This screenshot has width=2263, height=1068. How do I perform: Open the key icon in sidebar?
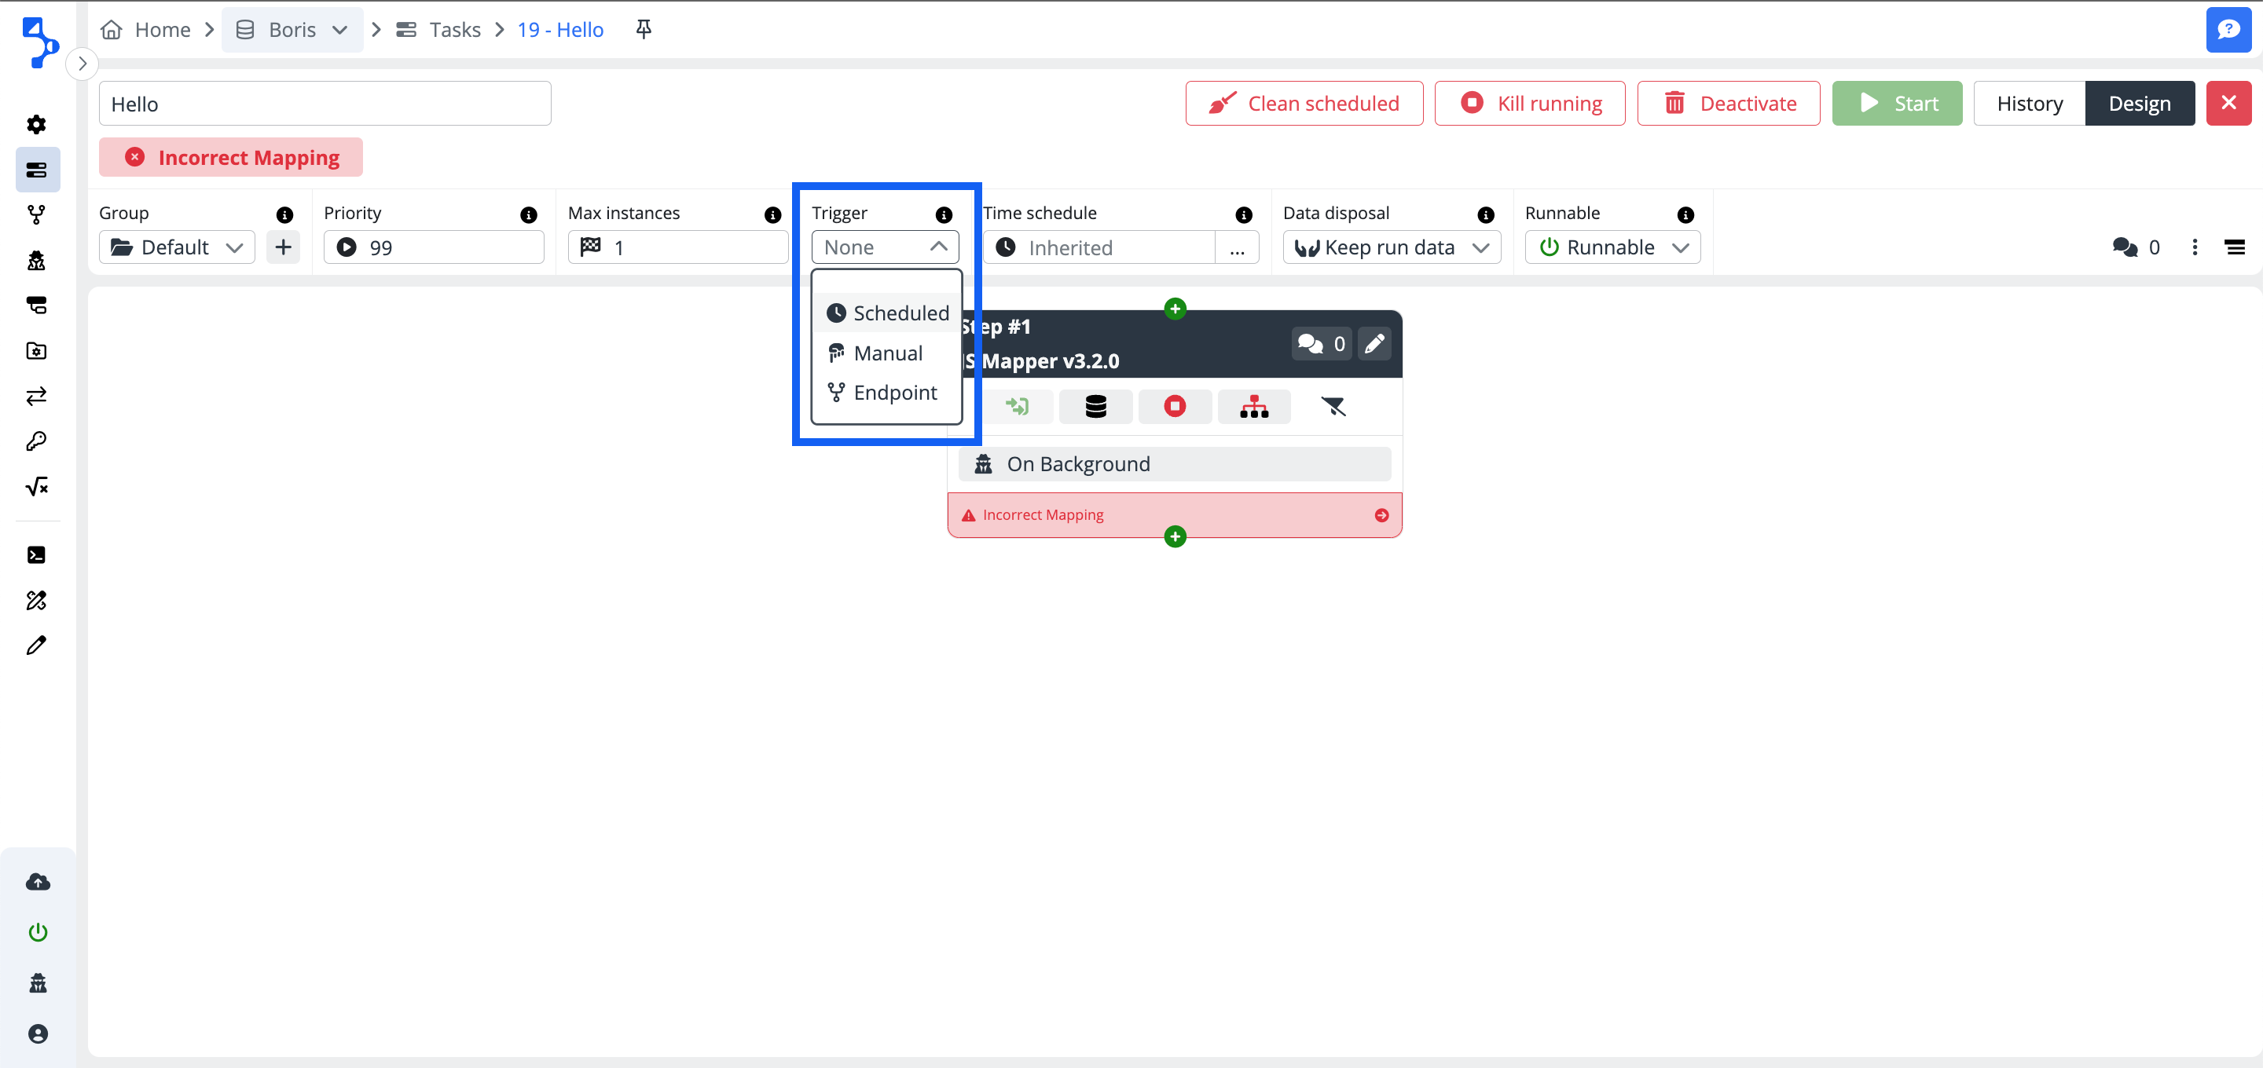(x=37, y=441)
